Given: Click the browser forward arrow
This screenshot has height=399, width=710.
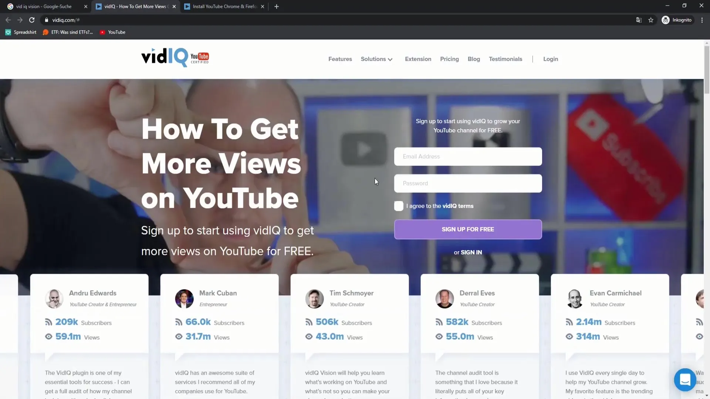Looking at the screenshot, I should (x=20, y=20).
